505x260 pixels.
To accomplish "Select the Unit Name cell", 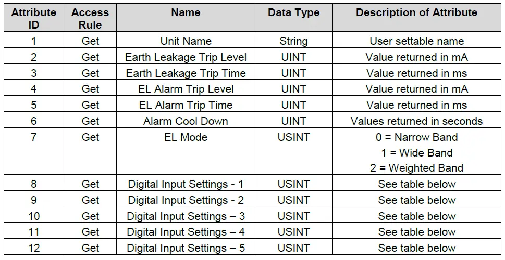I will tap(186, 41).
